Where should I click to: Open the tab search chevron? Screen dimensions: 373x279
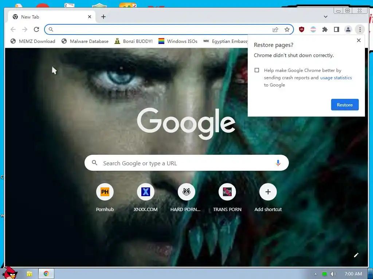pyautogui.click(x=325, y=17)
